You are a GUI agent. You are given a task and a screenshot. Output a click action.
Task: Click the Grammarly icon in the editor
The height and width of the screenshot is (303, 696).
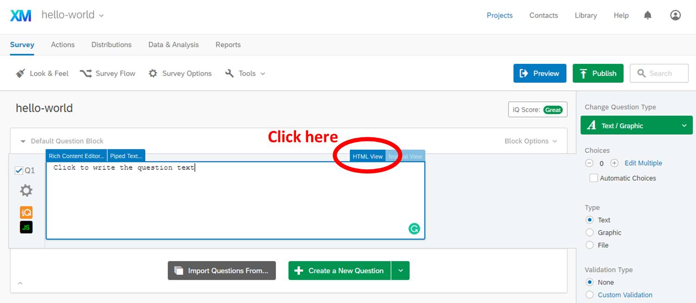(413, 228)
